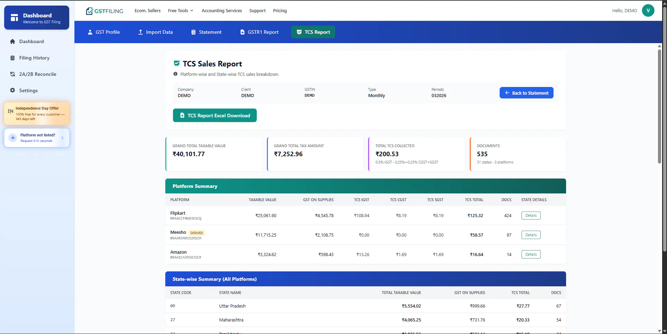This screenshot has width=667, height=334.
Task: Click the Import Data upload icon
Action: (141, 32)
